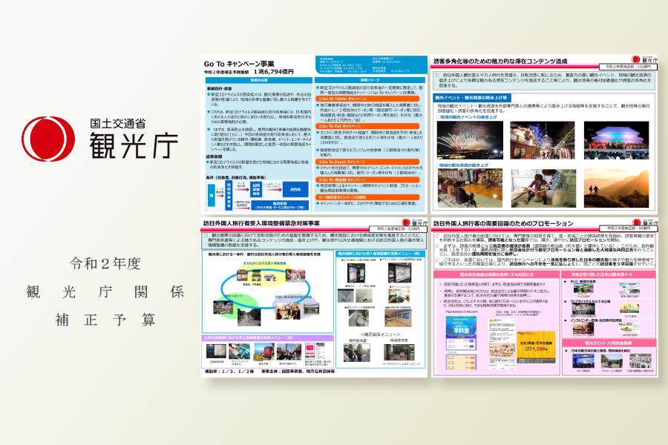The width and height of the screenshot is (668, 445).
Task: Open the snow festival stage photo
Action: click(616, 139)
